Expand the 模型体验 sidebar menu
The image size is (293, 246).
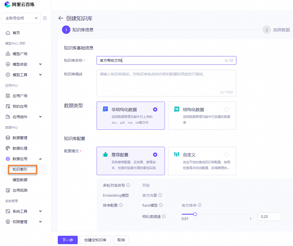point(40,64)
